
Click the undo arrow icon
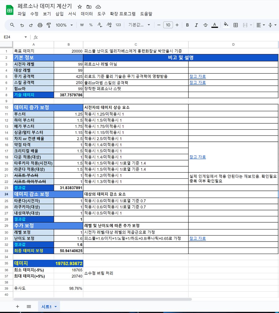click(x=22, y=25)
